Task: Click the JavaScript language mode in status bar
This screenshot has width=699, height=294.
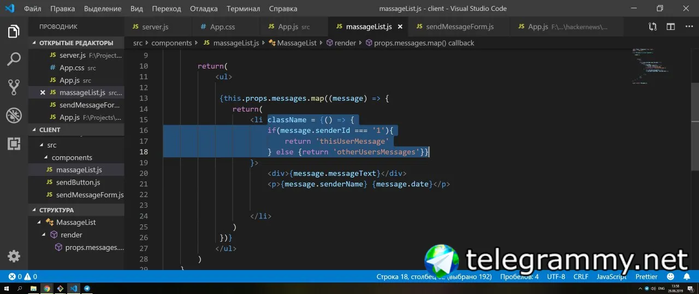Action: (611, 277)
